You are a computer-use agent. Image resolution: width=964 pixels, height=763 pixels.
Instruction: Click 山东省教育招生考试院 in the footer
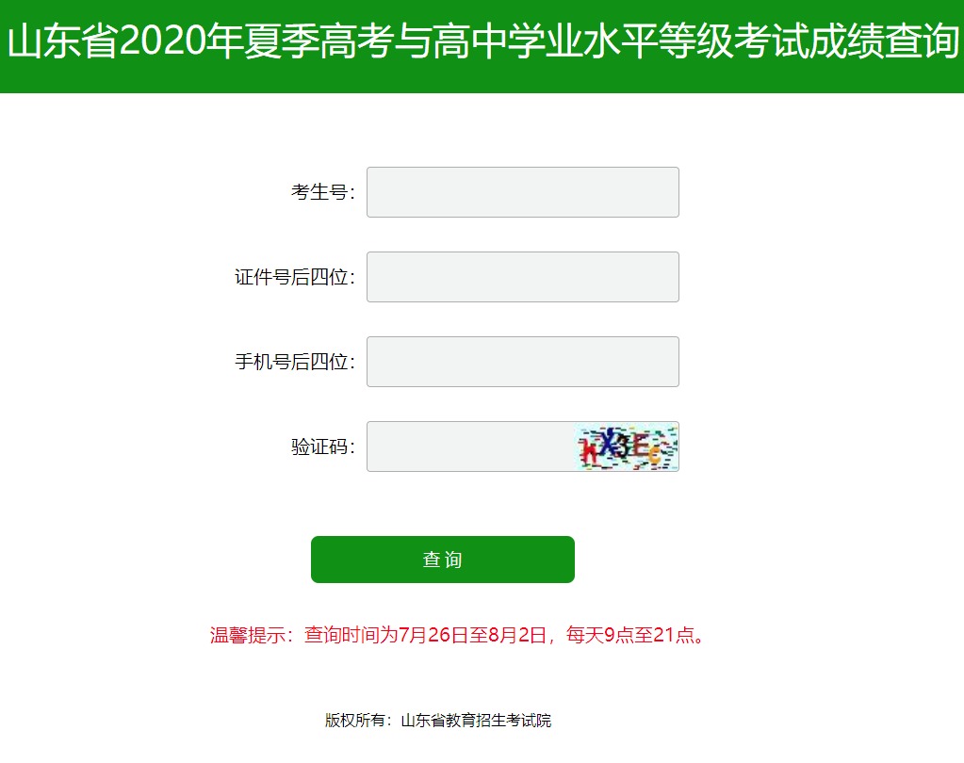tap(476, 721)
